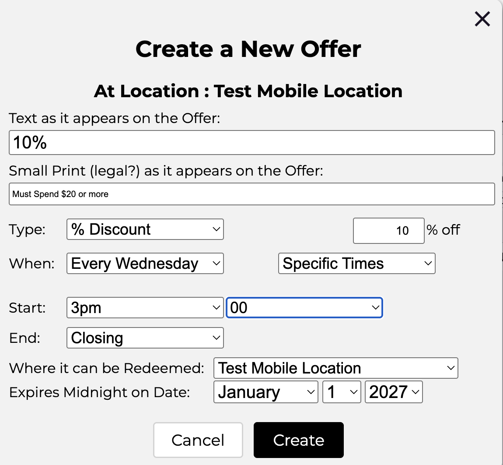503x465 pixels.
Task: Click the offer text field containing 10%
Action: click(x=251, y=143)
